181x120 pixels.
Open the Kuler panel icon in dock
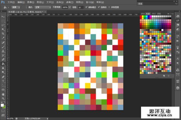click(178, 88)
